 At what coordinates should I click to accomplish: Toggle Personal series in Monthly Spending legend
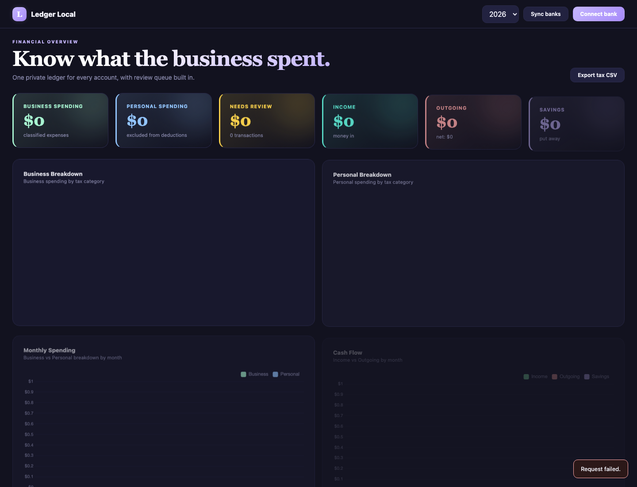click(286, 374)
